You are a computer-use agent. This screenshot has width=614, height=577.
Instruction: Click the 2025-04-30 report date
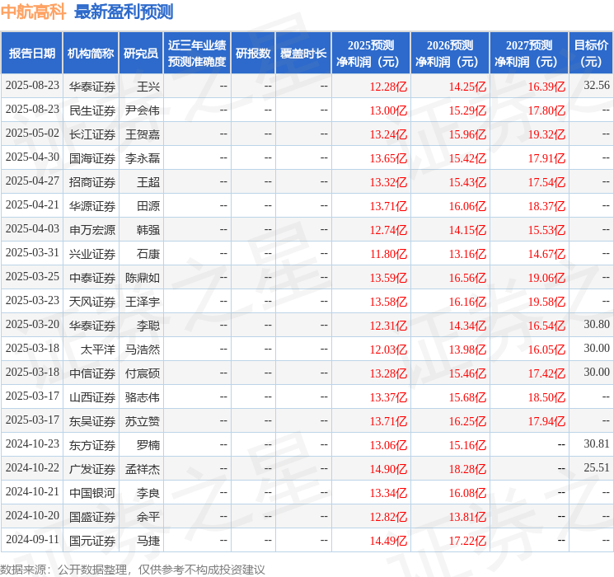tap(32, 157)
